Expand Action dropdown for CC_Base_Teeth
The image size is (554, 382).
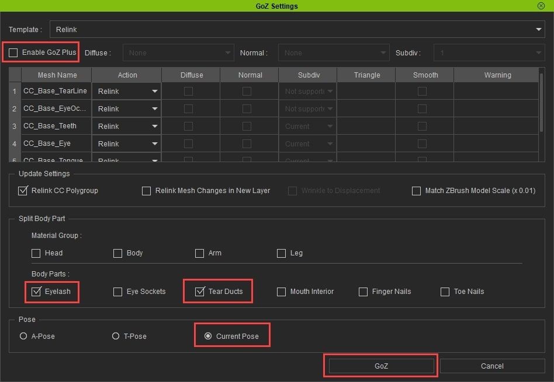point(127,126)
